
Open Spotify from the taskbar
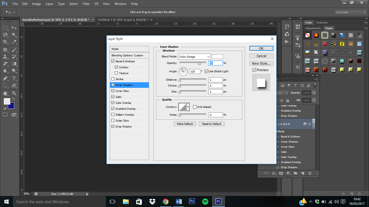click(205, 202)
